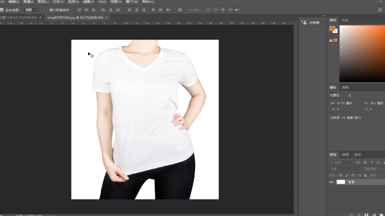Close the timgBFPBZC94.jpg document tab
The width and height of the screenshot is (385, 216).
(x=107, y=18)
